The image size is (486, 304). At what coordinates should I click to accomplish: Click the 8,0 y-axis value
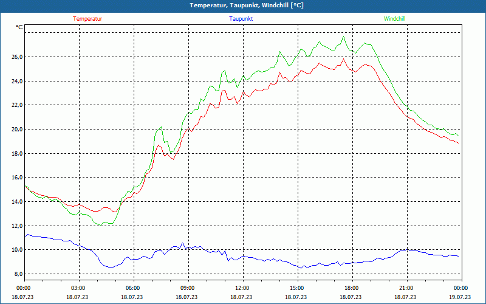[19, 274]
